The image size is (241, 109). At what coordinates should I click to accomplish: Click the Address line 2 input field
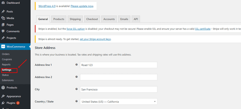119,77
